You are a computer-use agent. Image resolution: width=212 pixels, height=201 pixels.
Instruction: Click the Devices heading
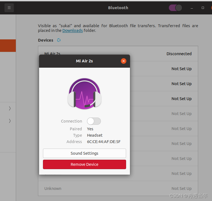(45, 40)
